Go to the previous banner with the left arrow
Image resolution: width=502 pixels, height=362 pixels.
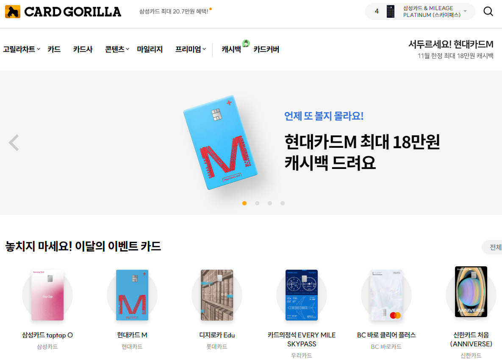[14, 143]
